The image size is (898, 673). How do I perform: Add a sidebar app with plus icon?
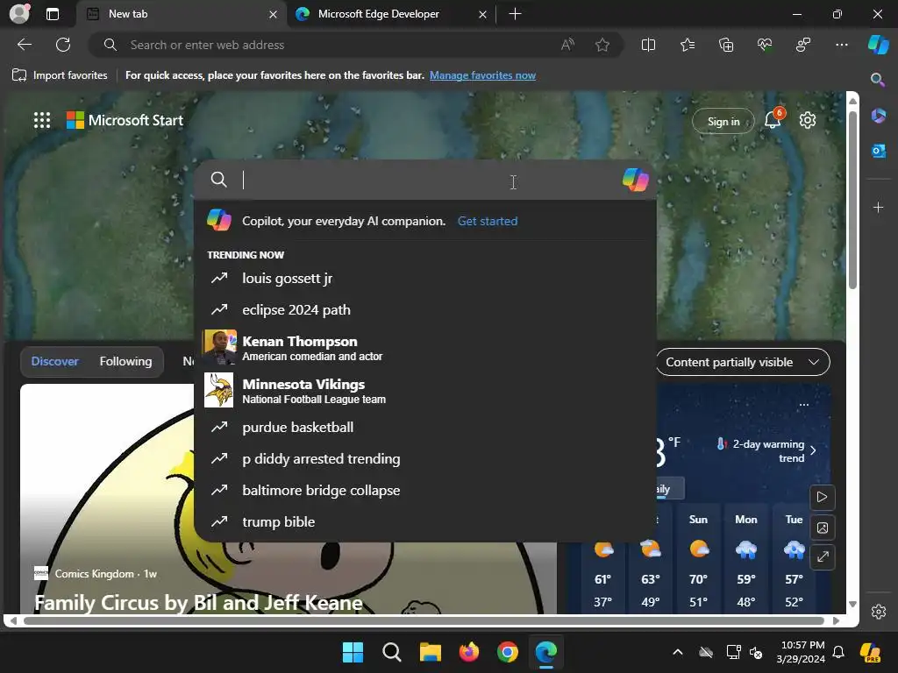[x=878, y=207]
